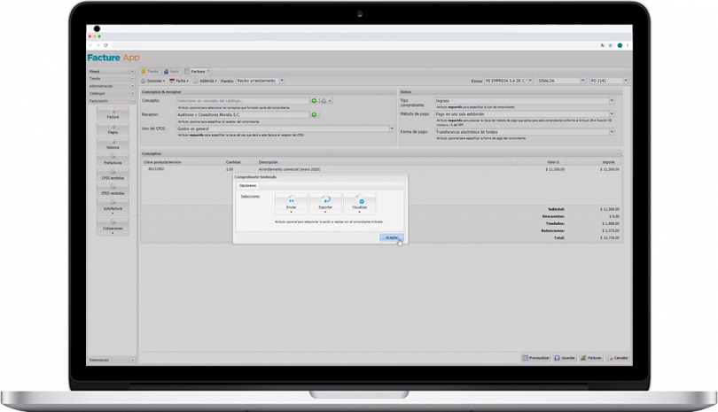The height and width of the screenshot is (412, 718).
Task: Switch to the Inicio tab
Action: [174, 70]
